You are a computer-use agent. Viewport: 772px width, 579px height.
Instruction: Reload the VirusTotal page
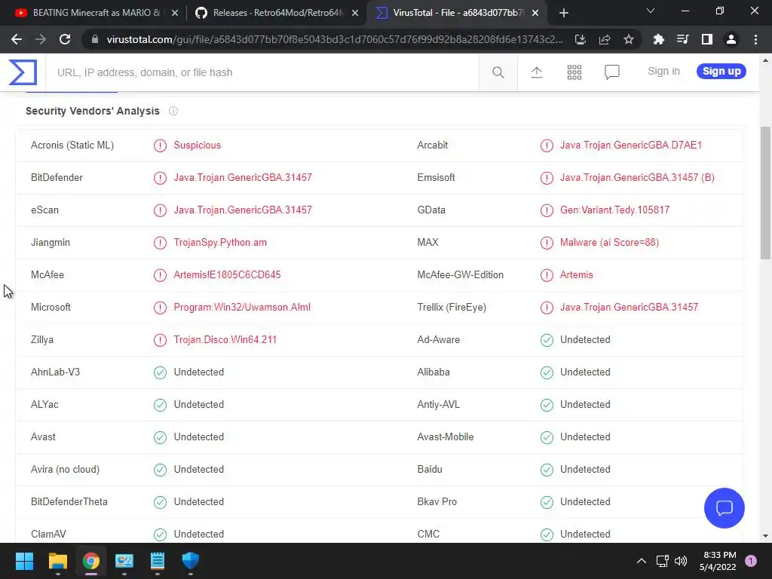65,39
